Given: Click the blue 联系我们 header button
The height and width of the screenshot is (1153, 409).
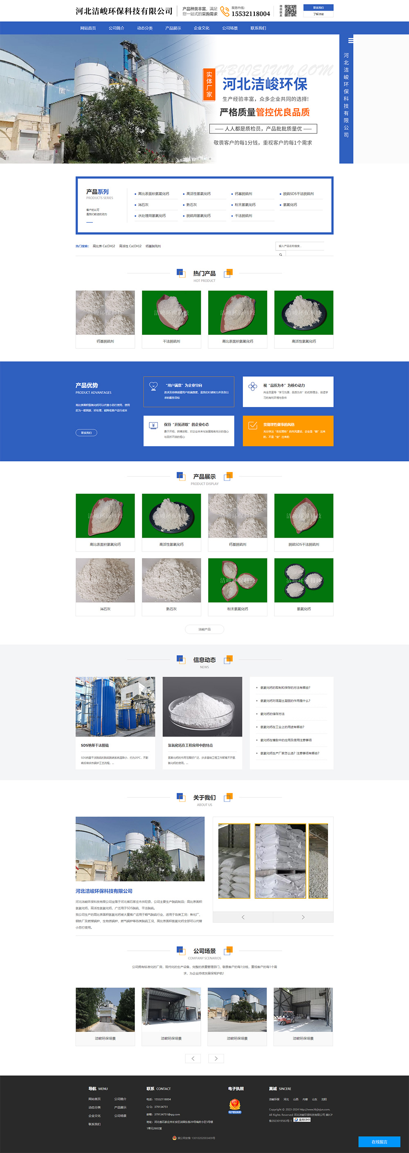Looking at the screenshot, I should (318, 8).
